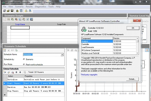
Task: Open the Third party copyrights link
Action: tap(89, 75)
